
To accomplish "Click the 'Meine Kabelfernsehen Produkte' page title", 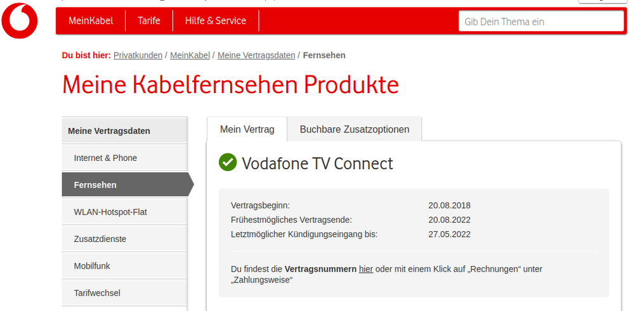I will coord(230,85).
